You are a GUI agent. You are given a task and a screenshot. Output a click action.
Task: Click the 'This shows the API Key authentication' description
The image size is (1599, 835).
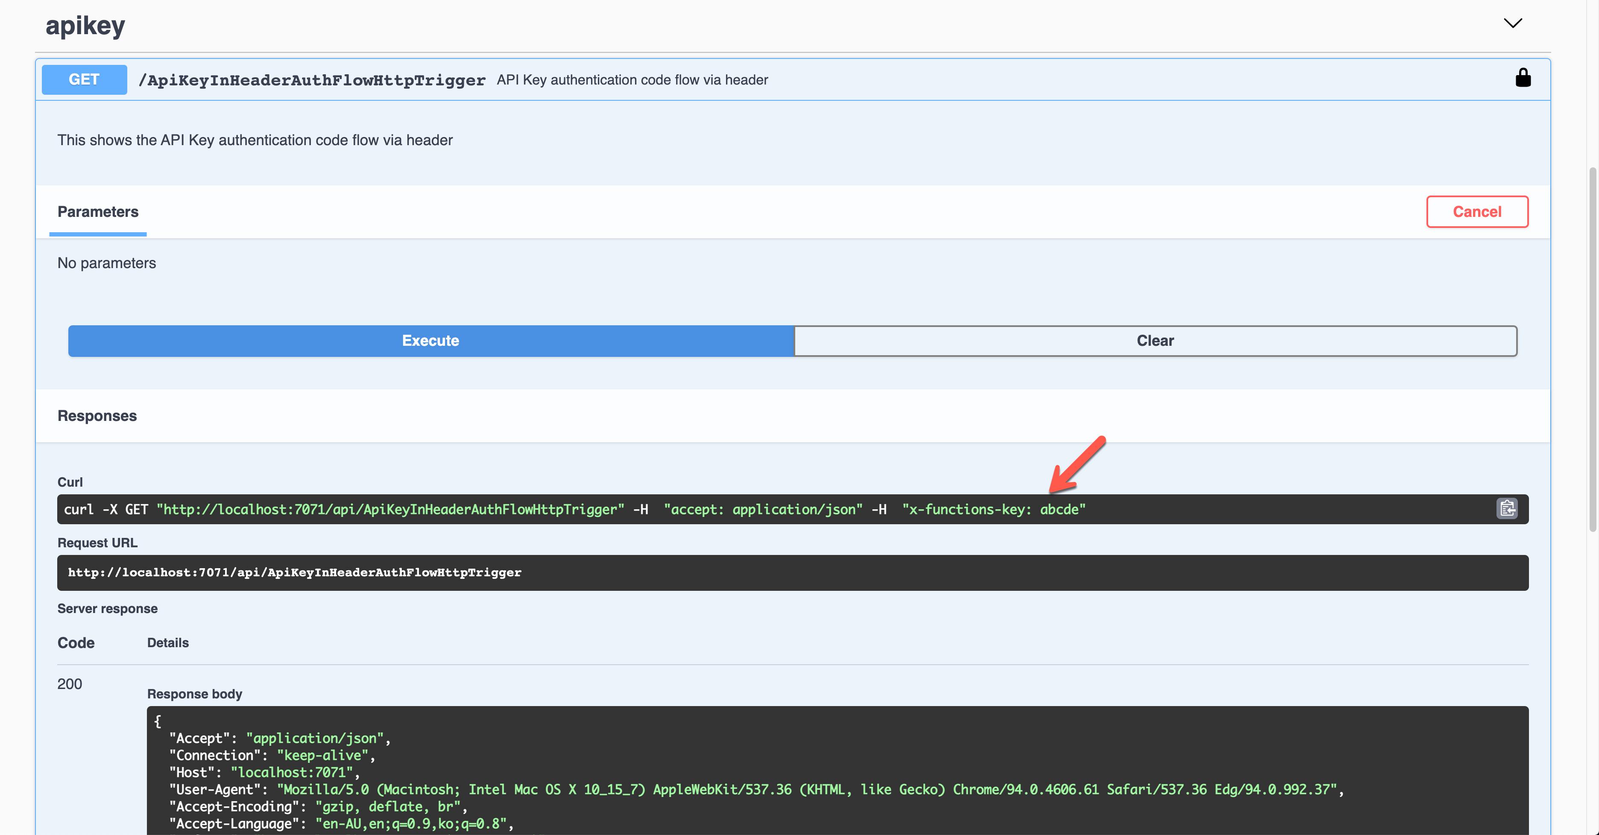[255, 140]
